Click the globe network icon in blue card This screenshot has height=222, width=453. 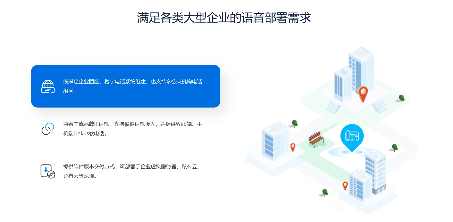(x=48, y=86)
